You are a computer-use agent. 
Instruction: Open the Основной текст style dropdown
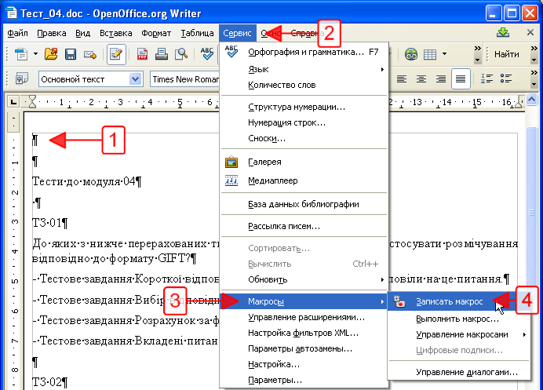click(x=135, y=79)
